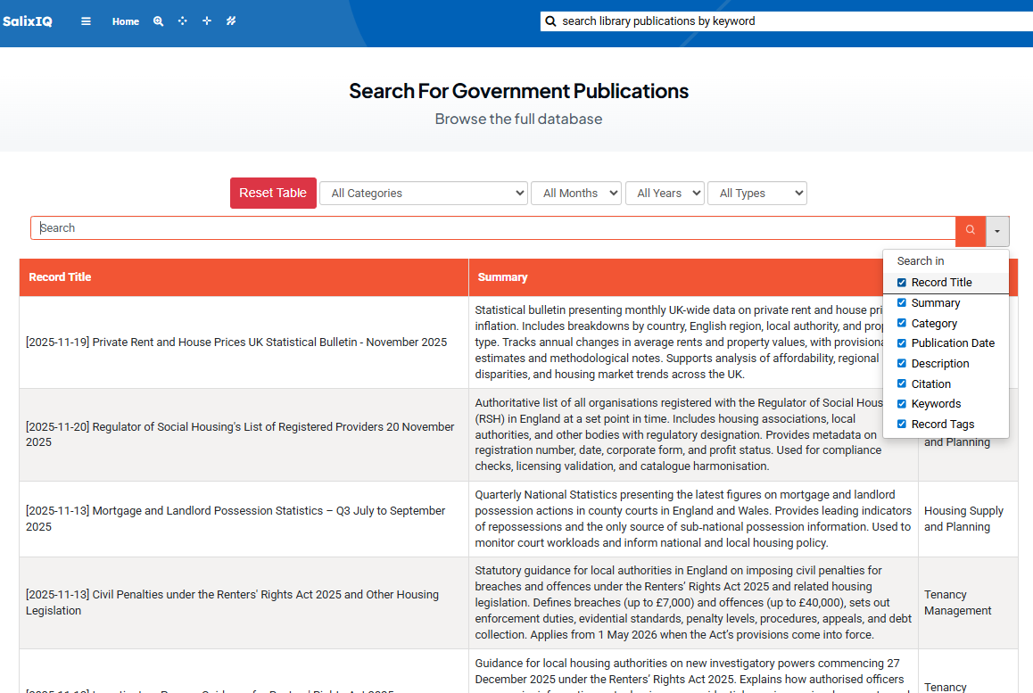Go to Home in navbar

(126, 21)
